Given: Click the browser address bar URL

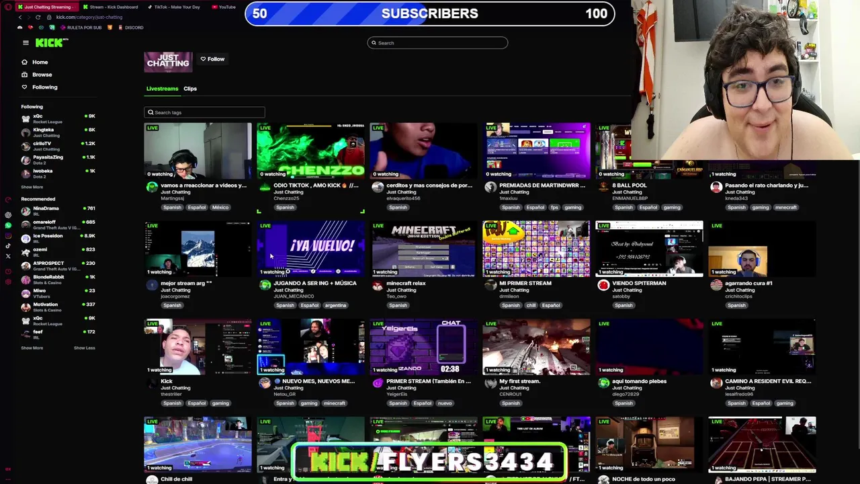Looking at the screenshot, I should (x=89, y=17).
